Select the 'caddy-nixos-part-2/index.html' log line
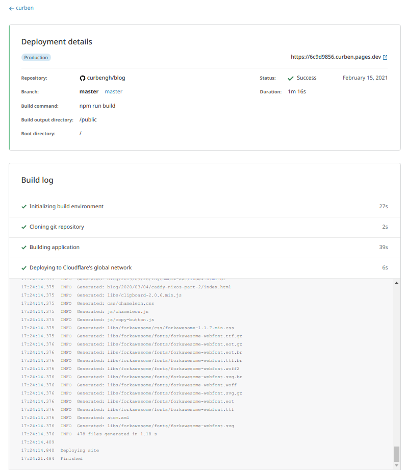The height and width of the screenshot is (470, 407). point(126,287)
